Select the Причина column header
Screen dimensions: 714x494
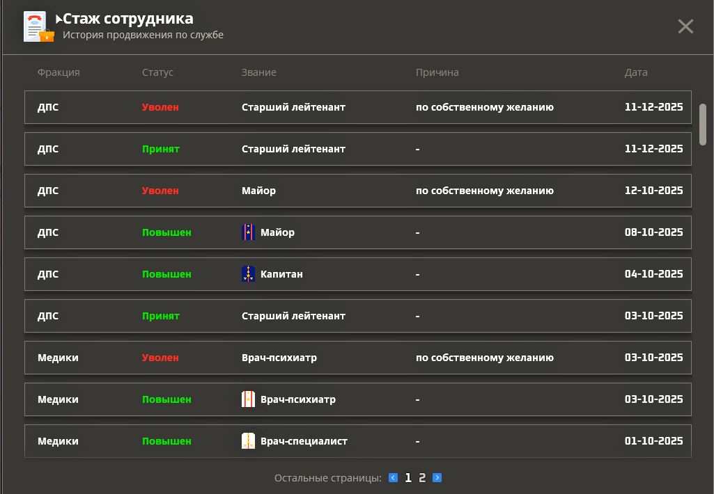pyautogui.click(x=437, y=72)
